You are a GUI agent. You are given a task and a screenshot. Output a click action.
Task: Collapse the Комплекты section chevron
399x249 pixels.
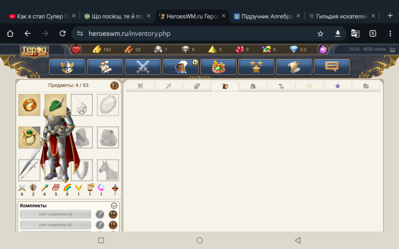click(x=114, y=206)
